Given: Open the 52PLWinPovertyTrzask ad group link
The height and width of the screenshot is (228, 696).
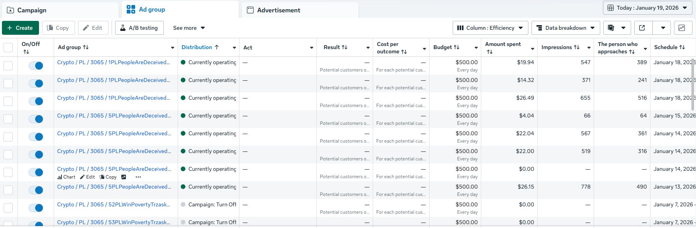Looking at the screenshot, I should coord(114,204).
